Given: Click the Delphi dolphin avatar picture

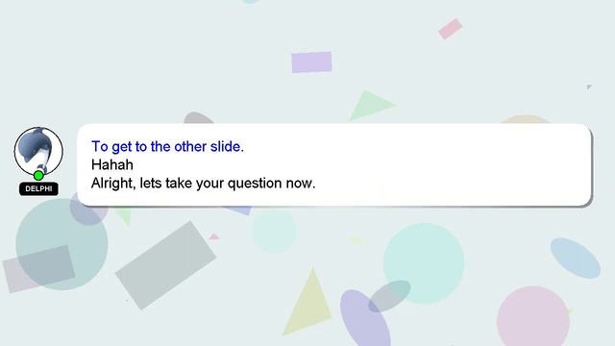Looking at the screenshot, I should (x=38, y=151).
